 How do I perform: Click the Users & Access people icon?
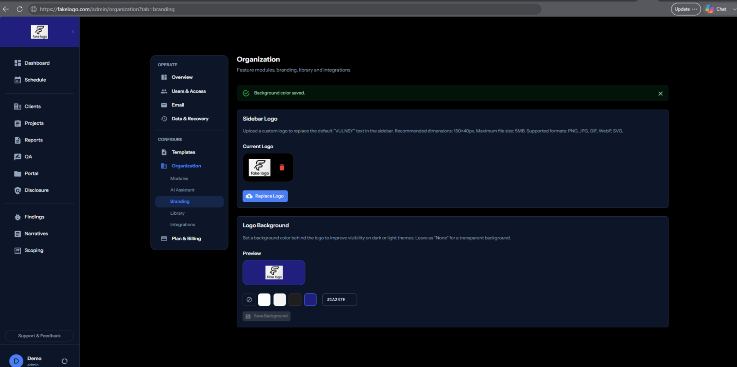[x=164, y=91]
